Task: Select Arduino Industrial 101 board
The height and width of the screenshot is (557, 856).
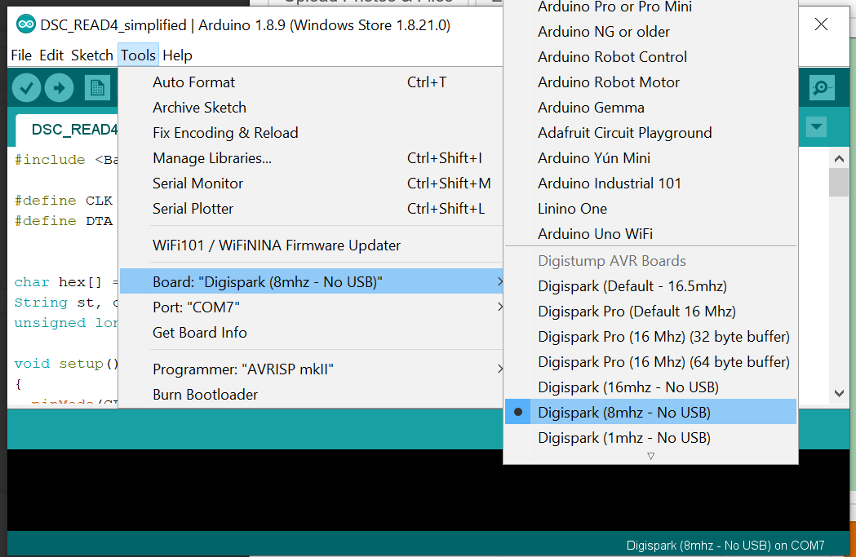Action: coord(650,183)
